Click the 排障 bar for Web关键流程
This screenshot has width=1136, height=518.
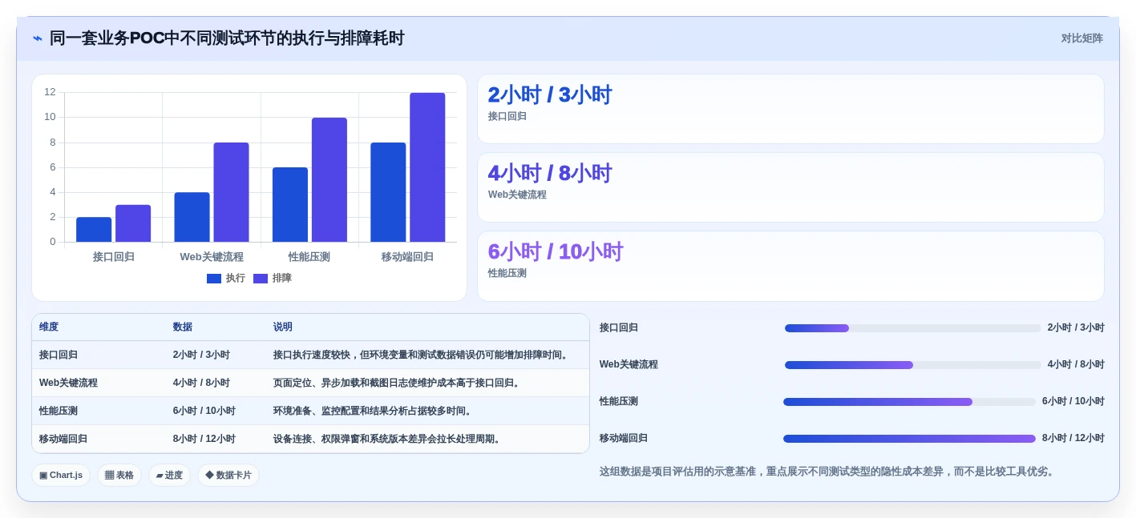231,192
